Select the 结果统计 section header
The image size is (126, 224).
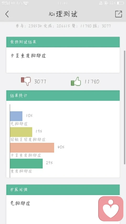pos(63,96)
